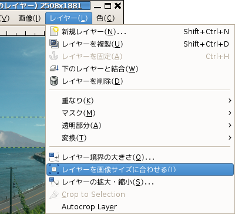Screen dimensions: 235x214
Task: Click the Delete Layer trash icon
Action: point(54,81)
